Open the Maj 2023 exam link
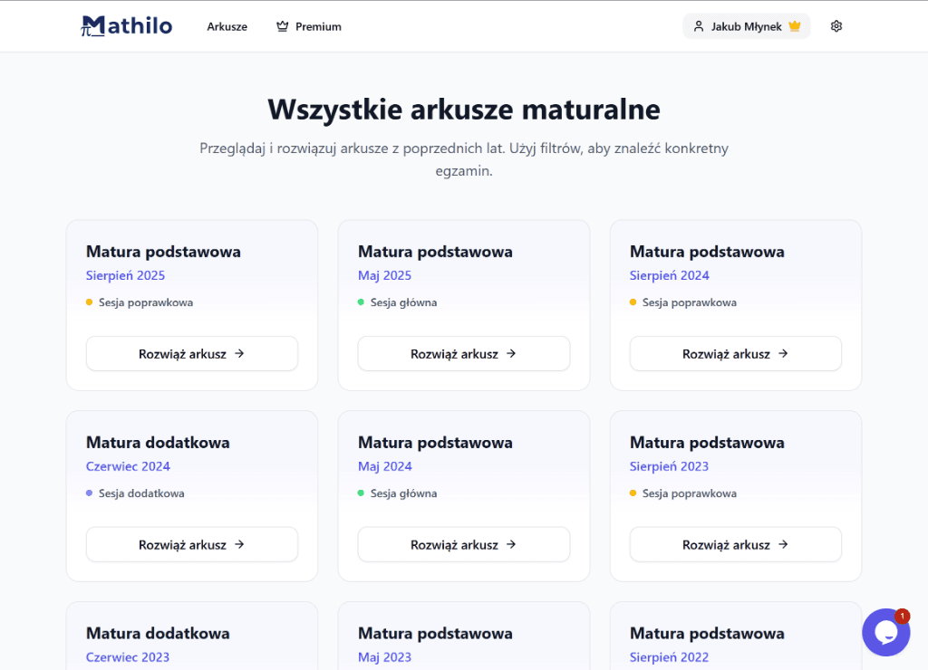This screenshot has width=928, height=670. click(384, 657)
